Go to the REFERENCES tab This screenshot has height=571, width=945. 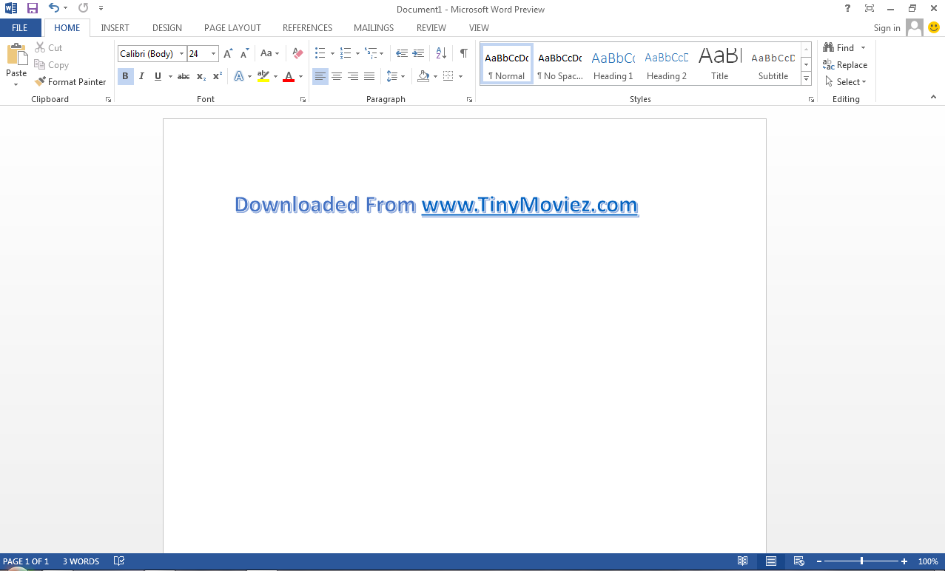[x=307, y=28]
